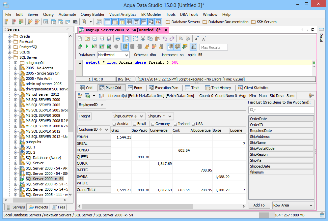Image resolution: width=328 pixels, height=221 pixels.
Task: Click the Cut scissors icon
Action: [x=143, y=39]
